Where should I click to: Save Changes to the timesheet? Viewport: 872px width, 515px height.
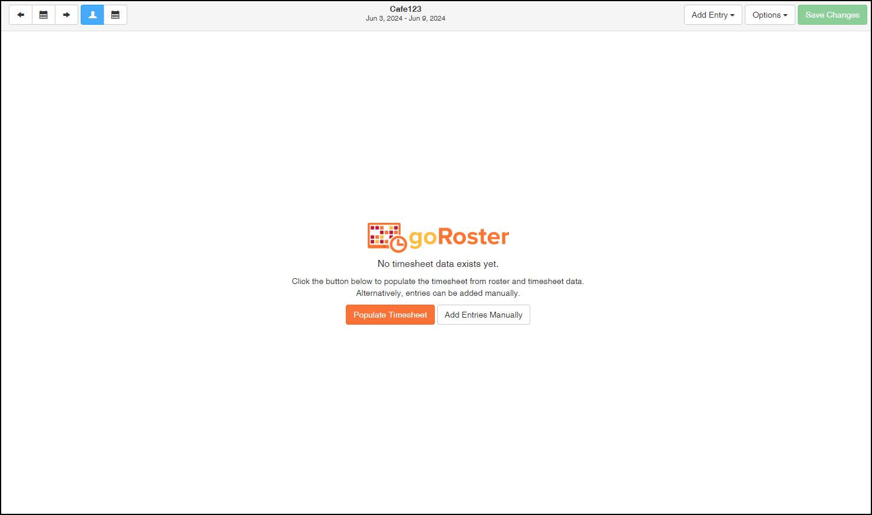832,15
